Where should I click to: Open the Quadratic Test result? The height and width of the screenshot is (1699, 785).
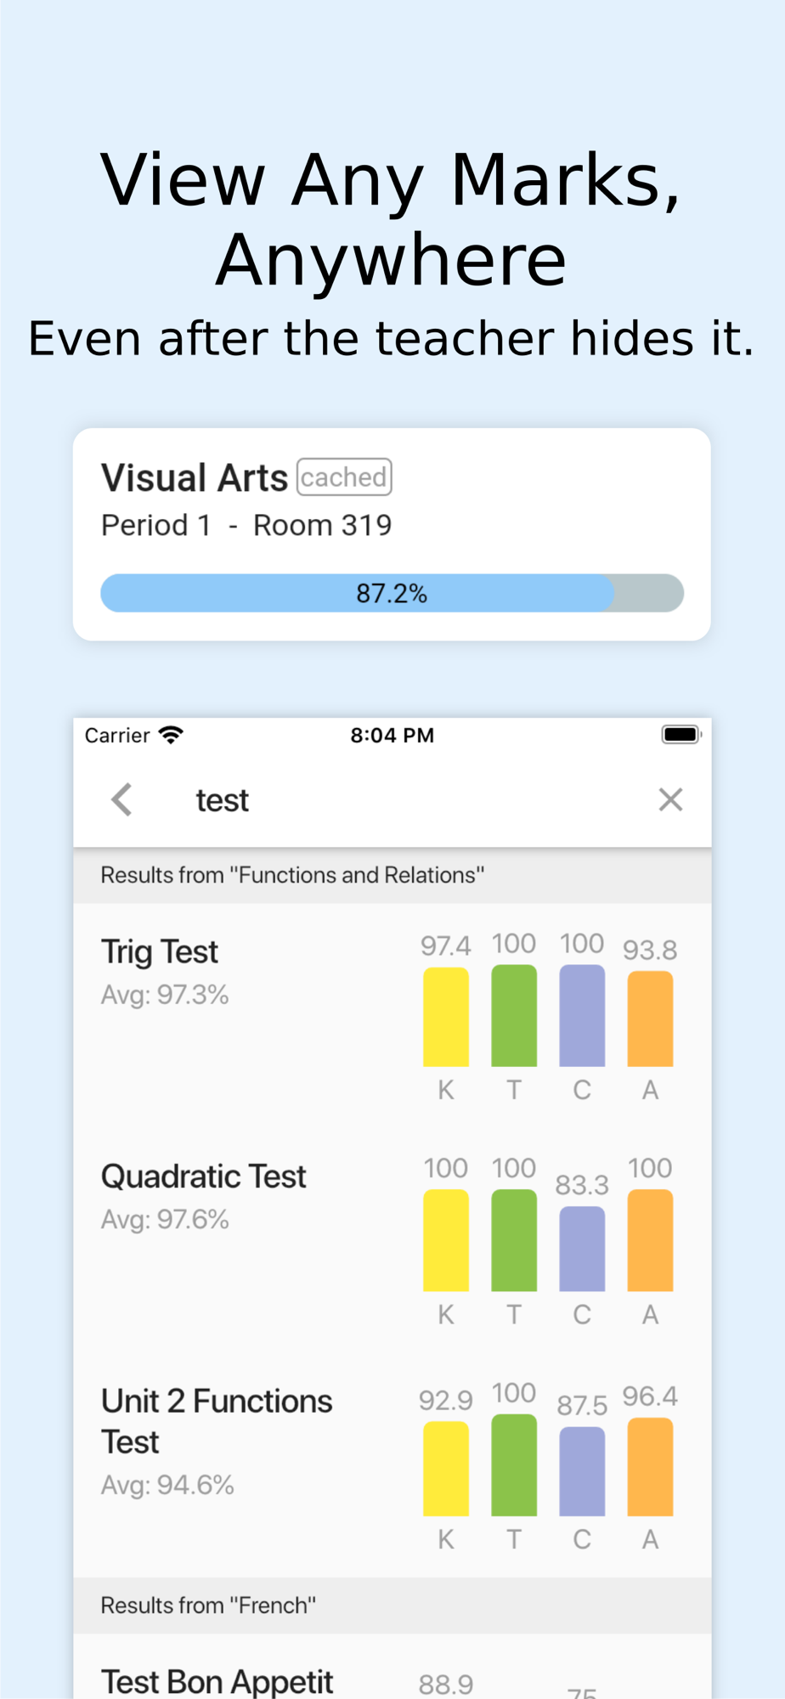(392, 1240)
